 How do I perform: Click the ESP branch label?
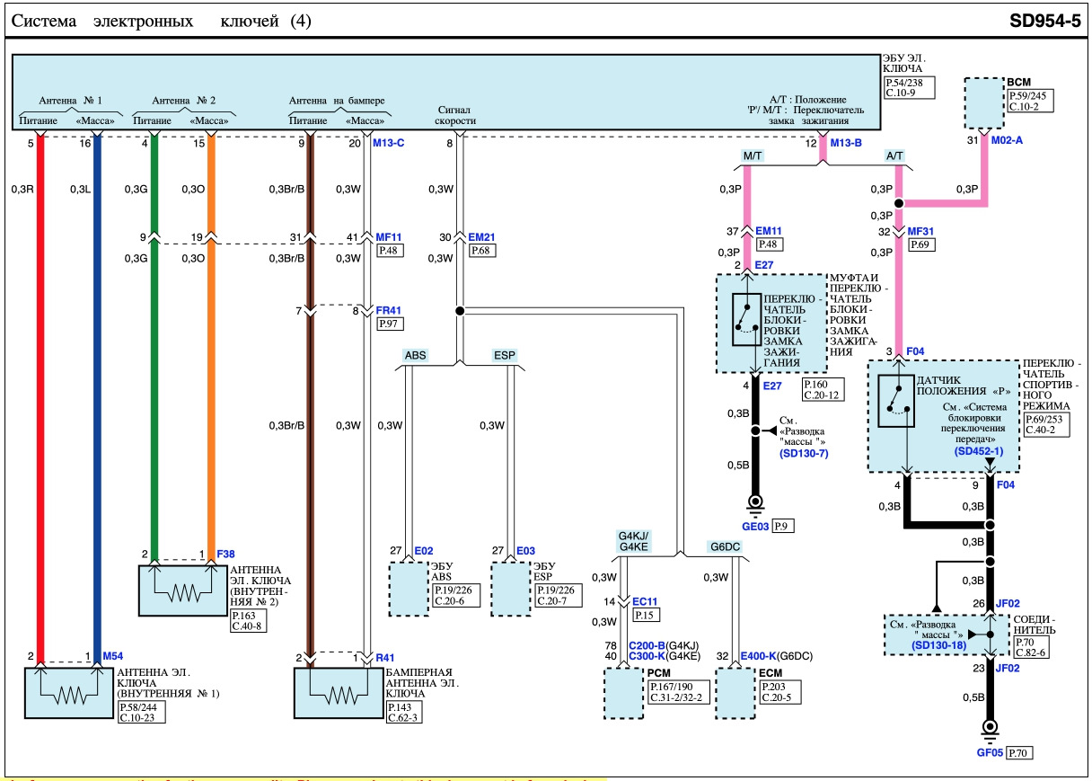pyautogui.click(x=506, y=355)
